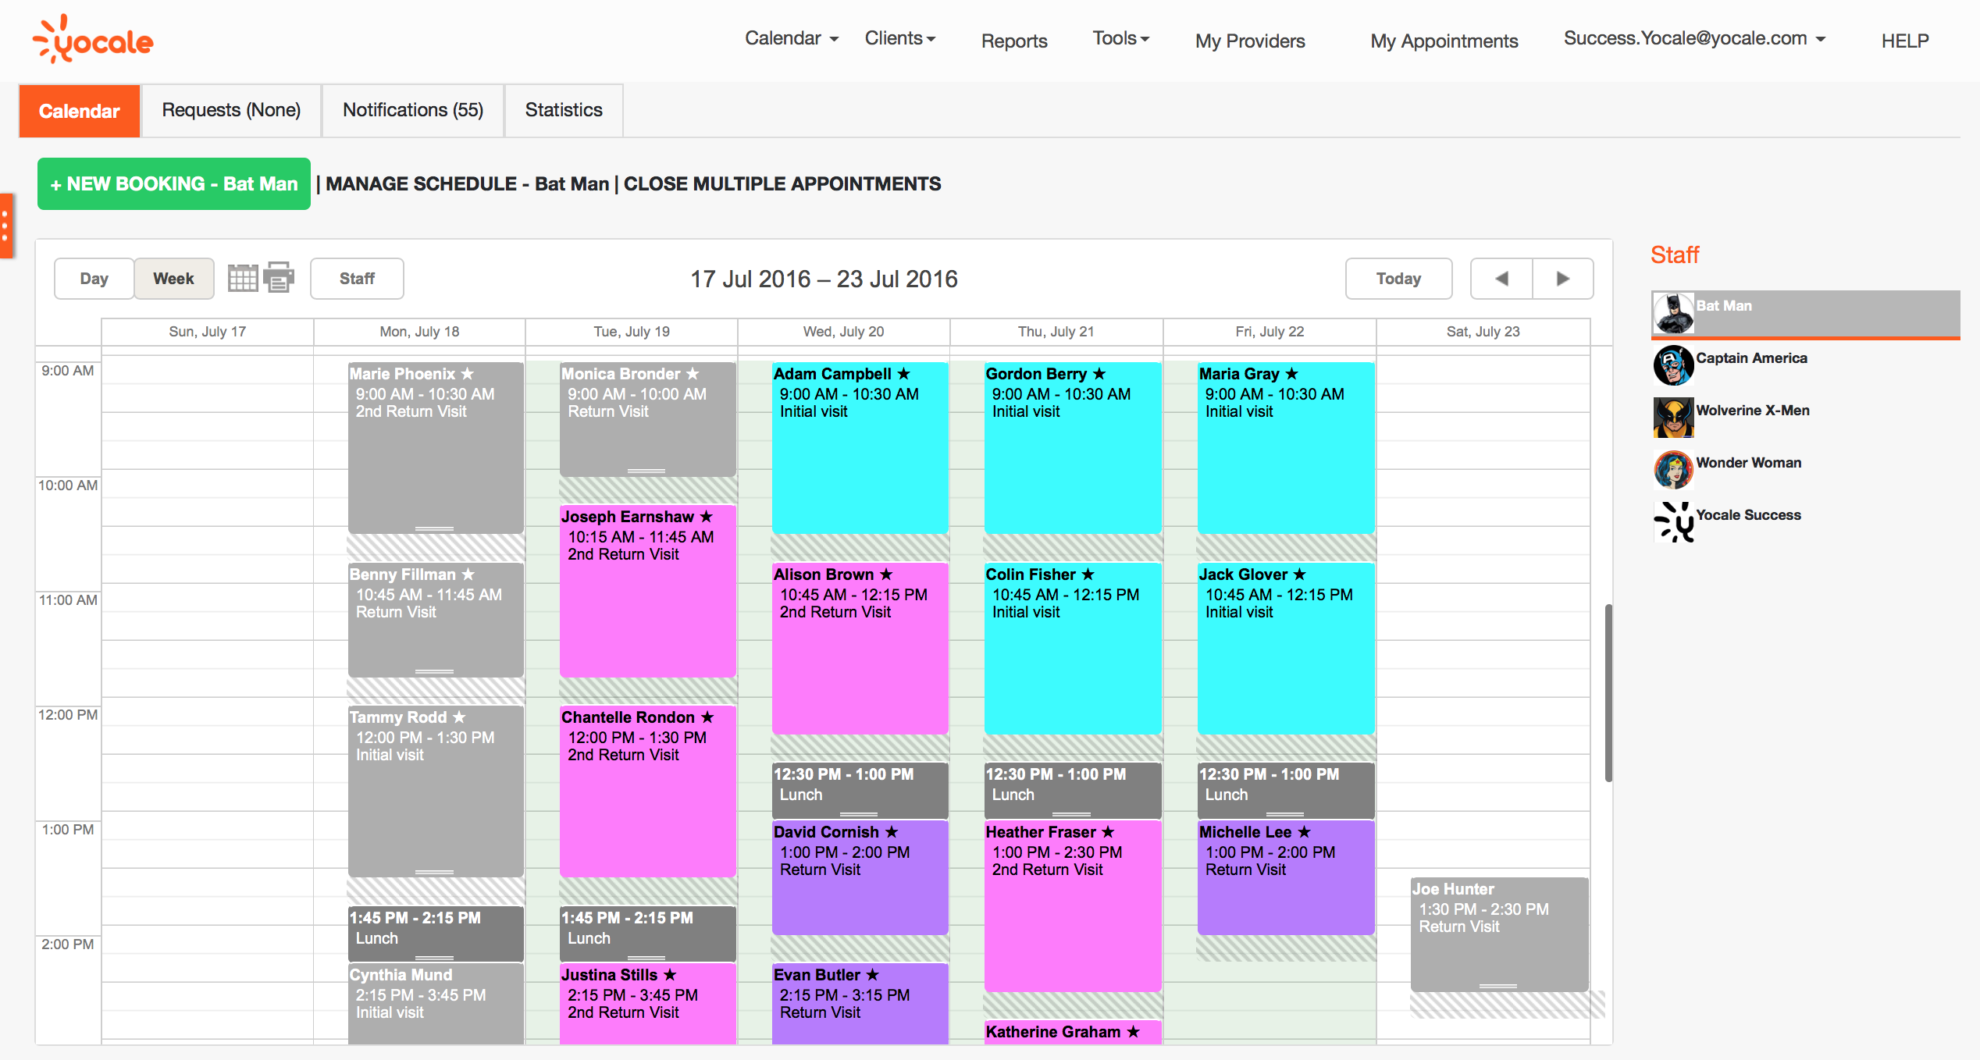Click the next week arrow
Viewport: 1980px width, 1060px height.
pos(1562,279)
